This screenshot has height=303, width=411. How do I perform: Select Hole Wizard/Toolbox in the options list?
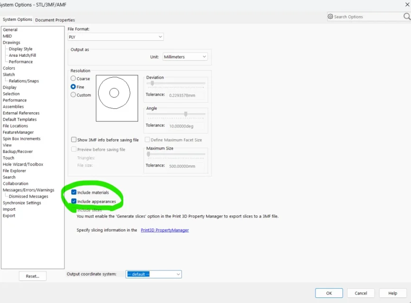coord(23,164)
